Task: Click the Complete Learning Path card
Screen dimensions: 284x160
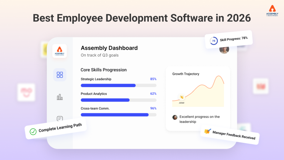Action: 56,129
